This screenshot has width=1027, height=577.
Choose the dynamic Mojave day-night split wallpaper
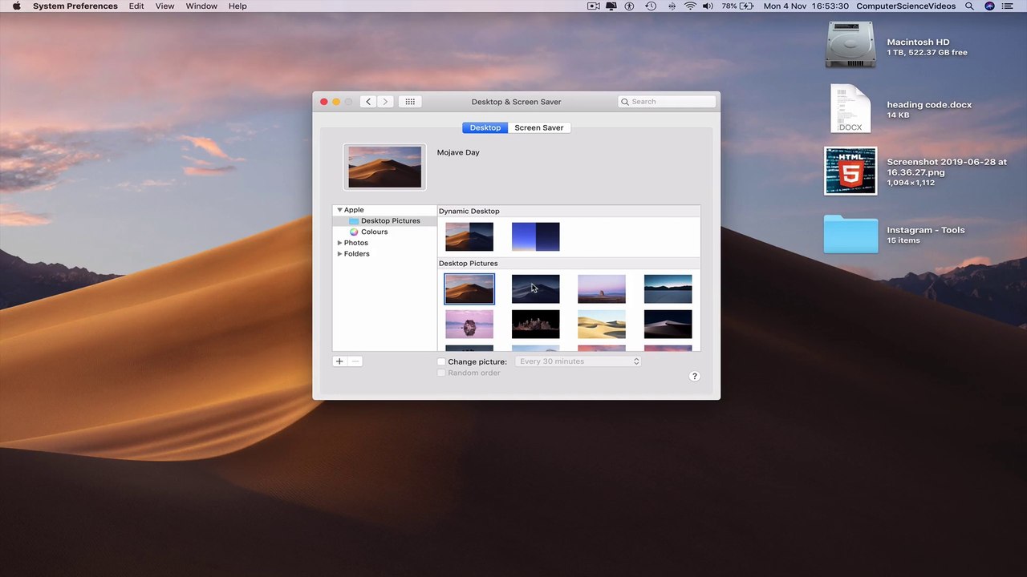pos(469,237)
